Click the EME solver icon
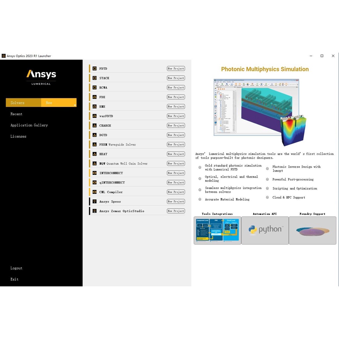The image size is (339, 339). click(94, 107)
